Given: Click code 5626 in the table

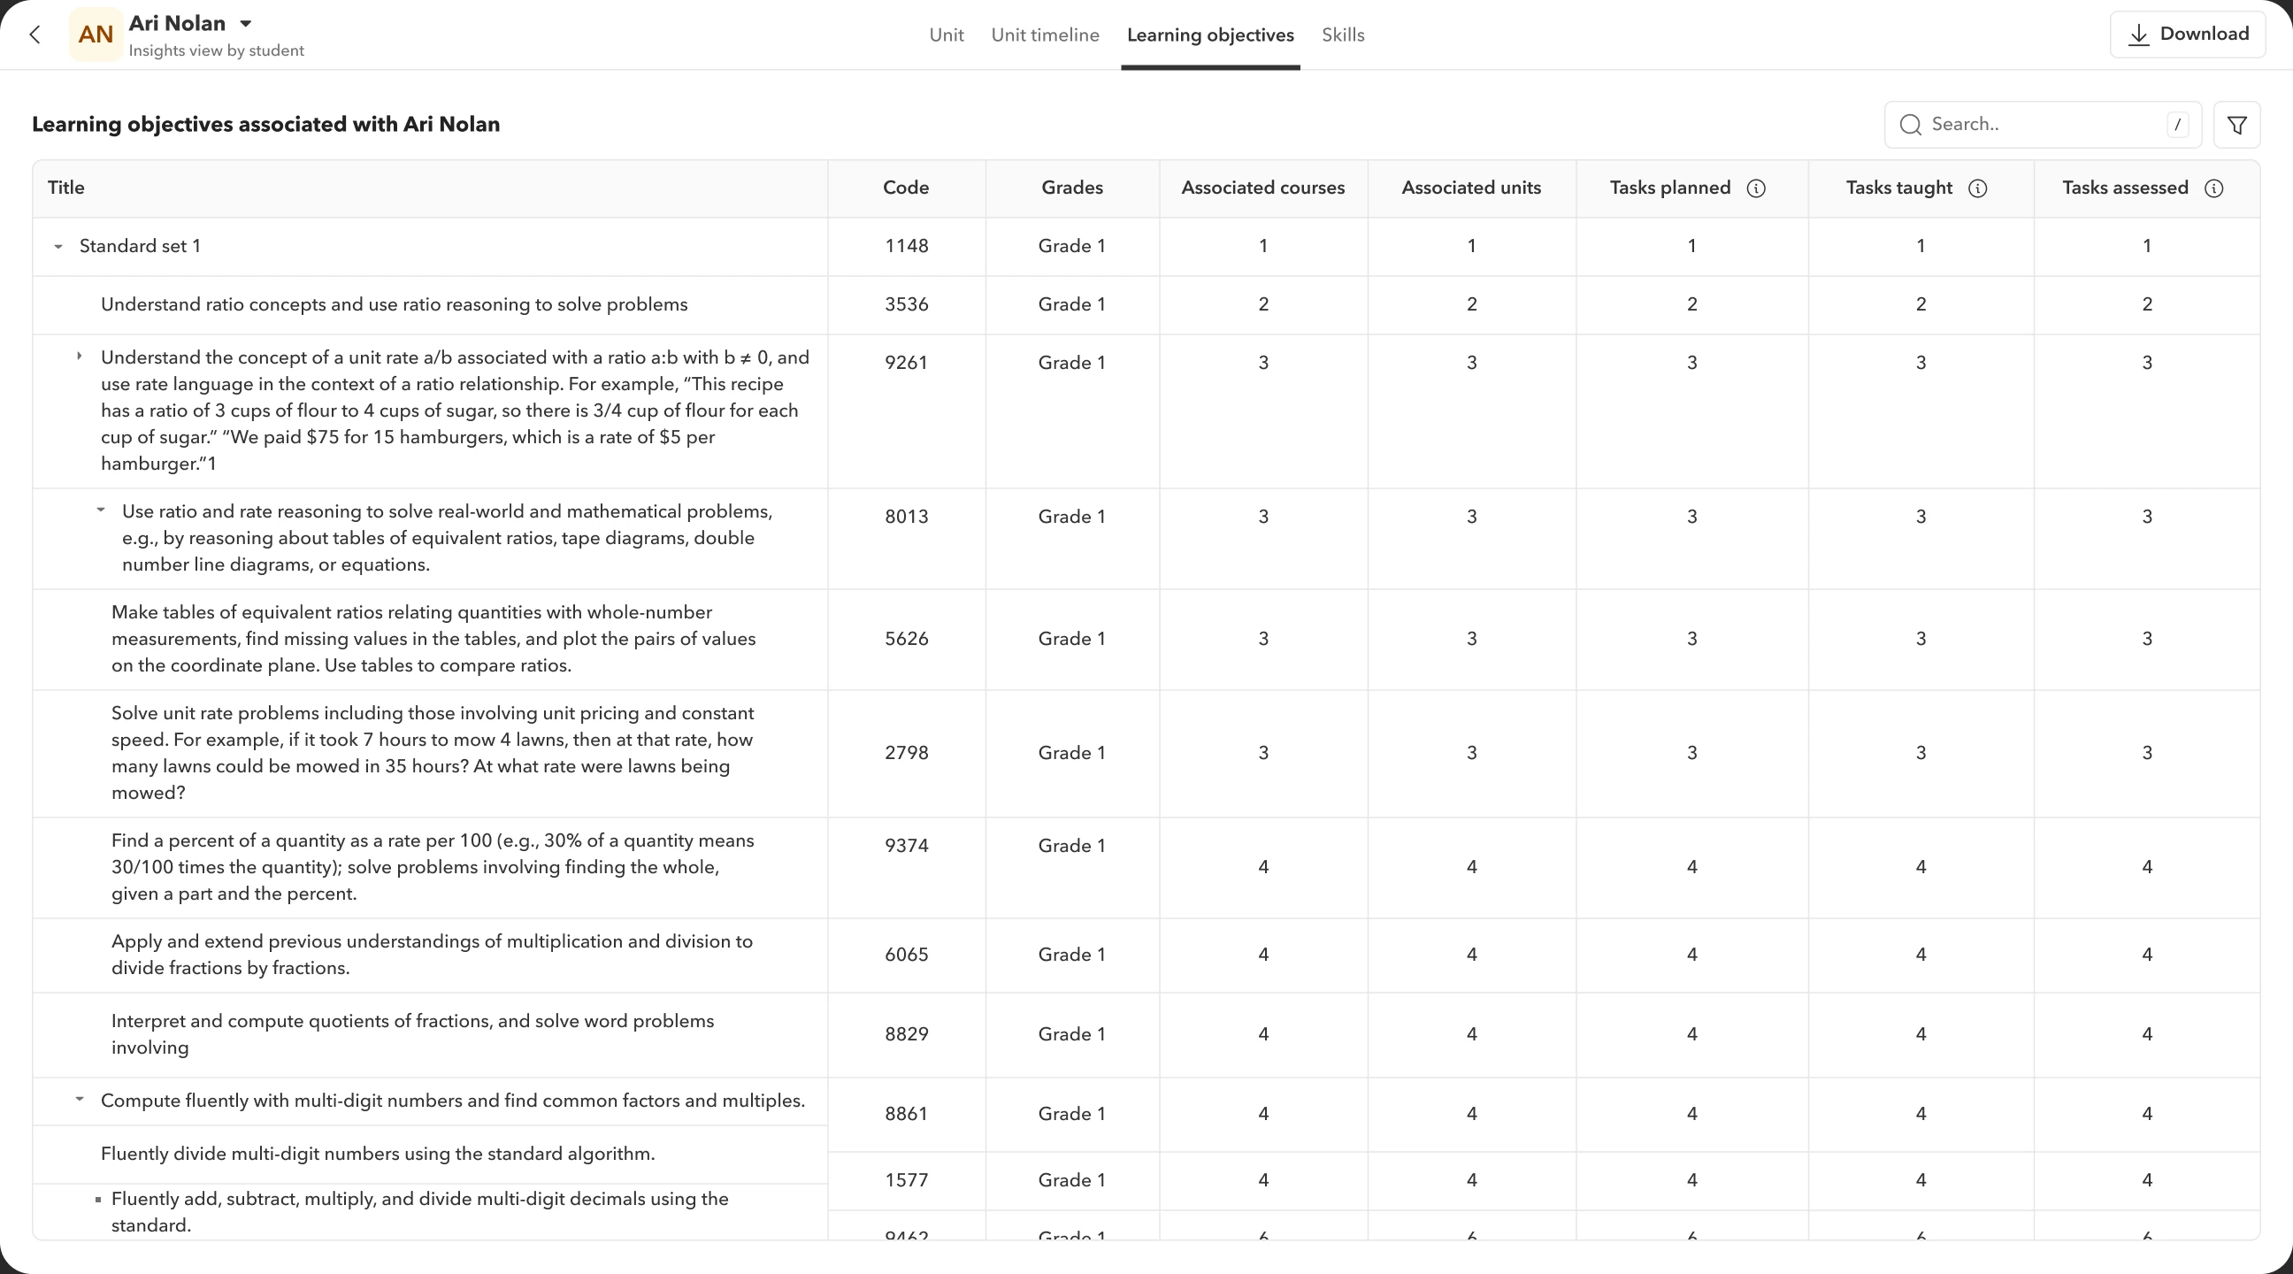Looking at the screenshot, I should 906,640.
